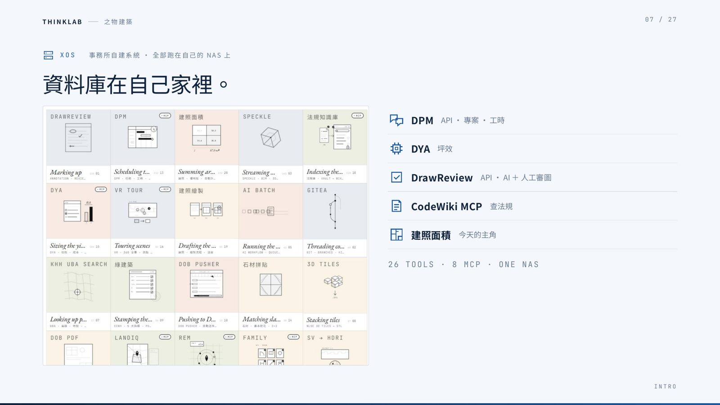Open the 建照繪製 card thumbnail

click(x=207, y=211)
